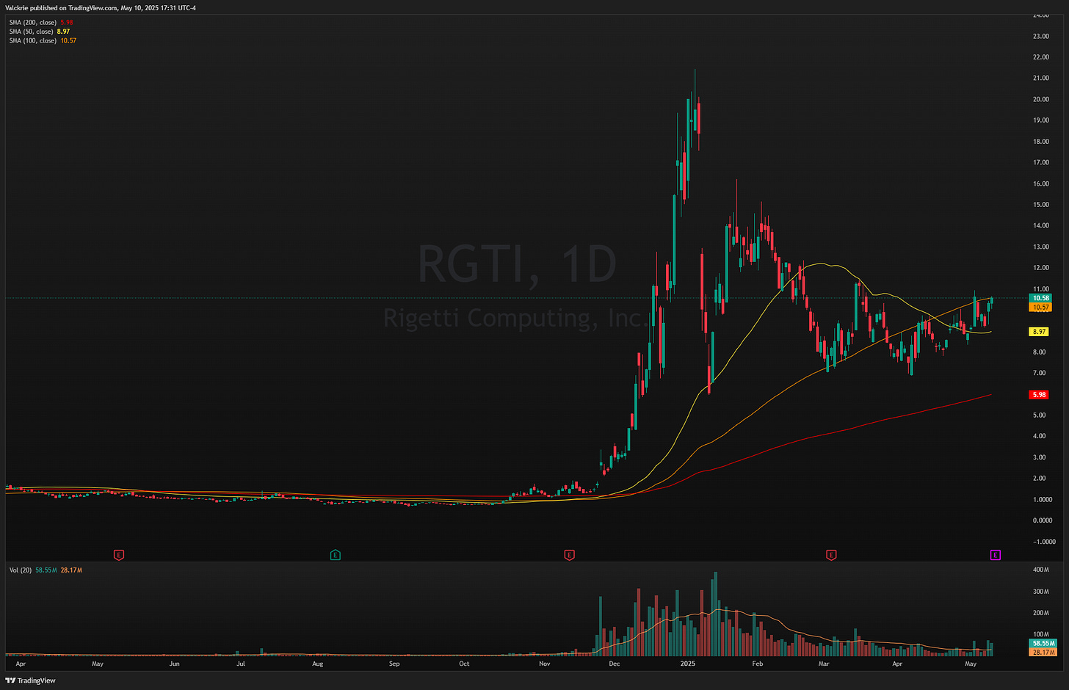Click the 100M volume axis label
The height and width of the screenshot is (690, 1069).
tap(1041, 634)
